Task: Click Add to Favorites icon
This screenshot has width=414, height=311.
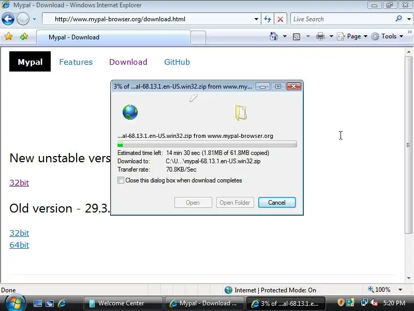Action: [x=24, y=36]
